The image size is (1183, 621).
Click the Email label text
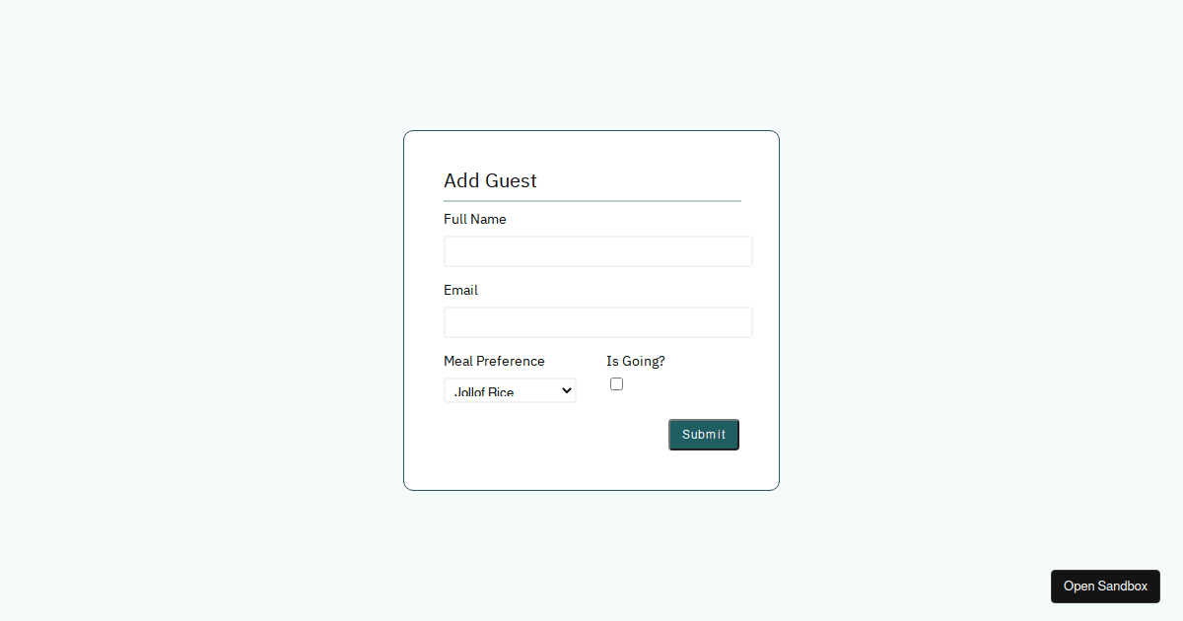(460, 290)
